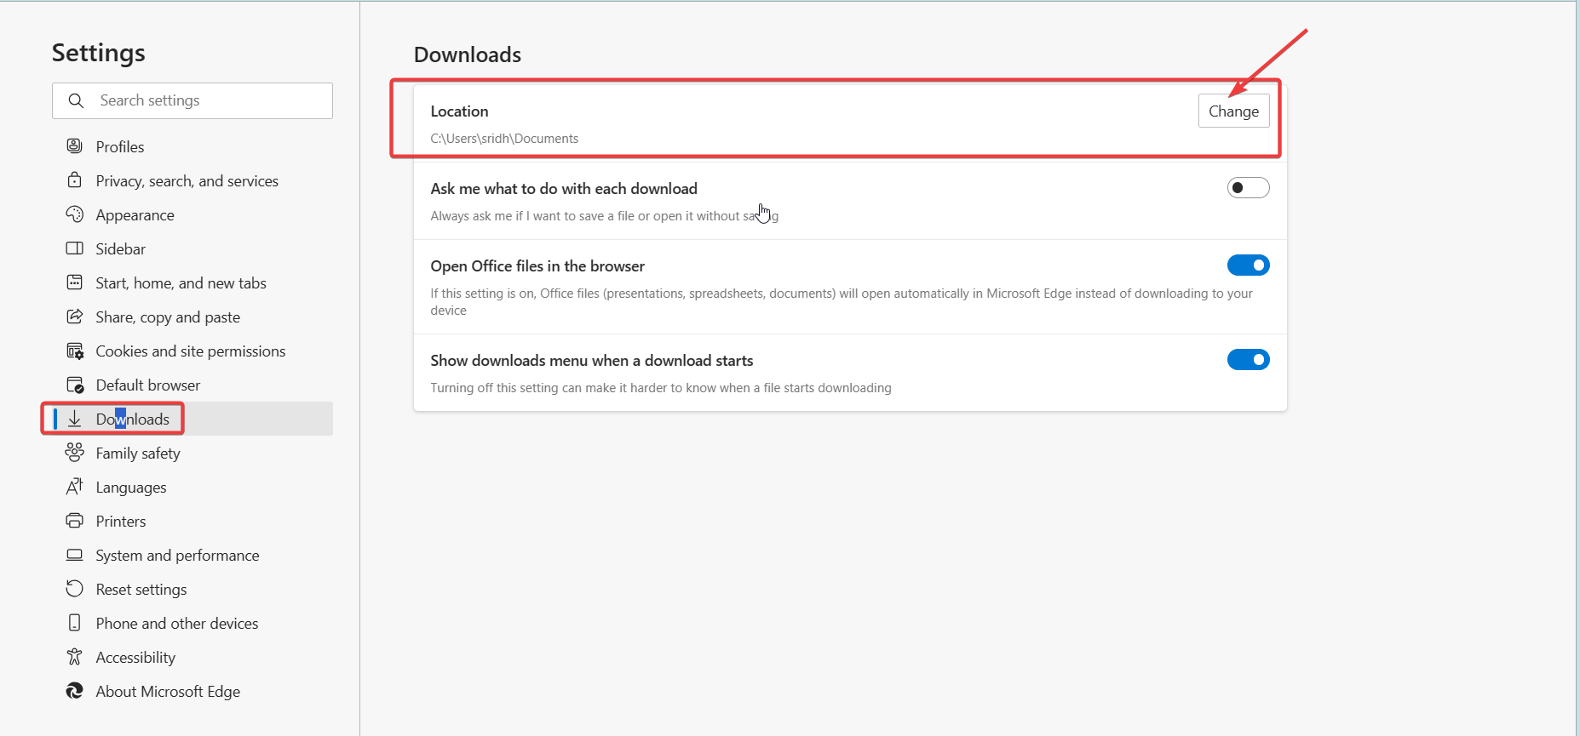Click the Family safety icon
Screen dimensions: 1580x736
(75, 453)
